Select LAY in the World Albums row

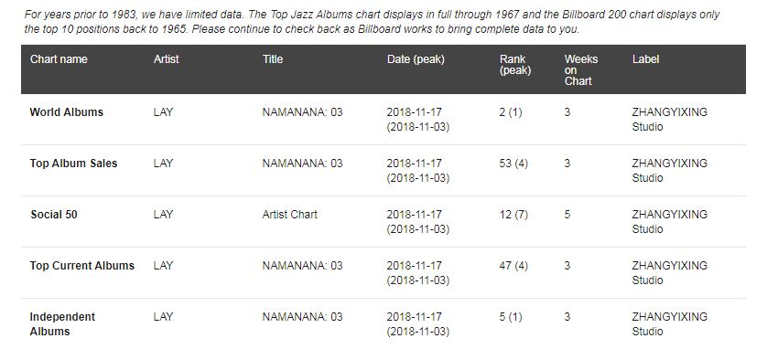pyautogui.click(x=163, y=112)
